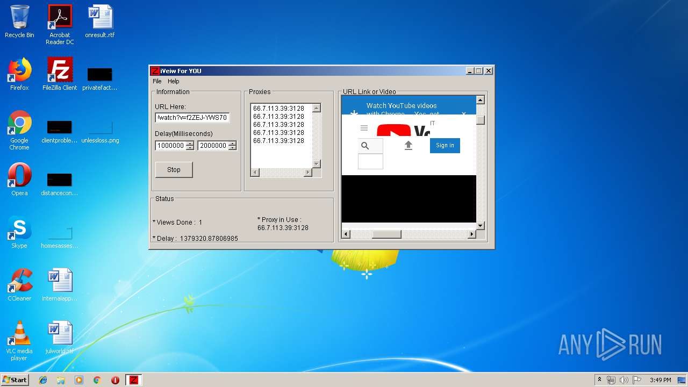The width and height of the screenshot is (688, 387).
Task: Click the Delay : 1379320.87806985 status text
Action: [x=196, y=239]
